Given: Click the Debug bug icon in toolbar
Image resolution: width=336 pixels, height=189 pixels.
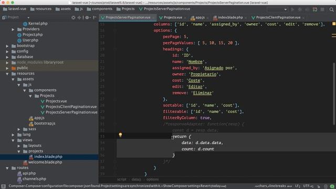Looking at the screenshot, I should (300, 9).
